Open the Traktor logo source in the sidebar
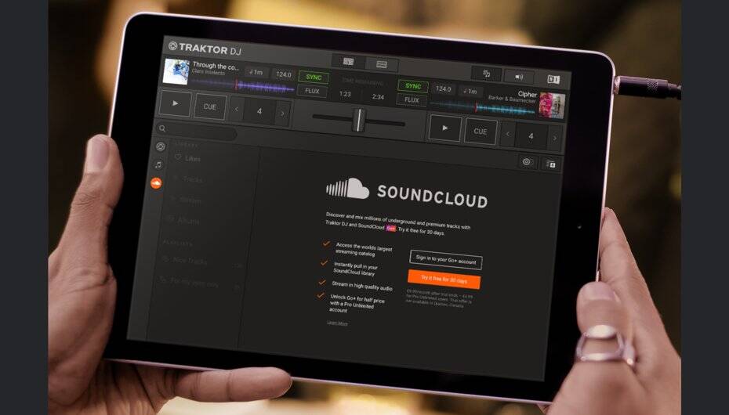This screenshot has height=415, width=729. (x=161, y=146)
